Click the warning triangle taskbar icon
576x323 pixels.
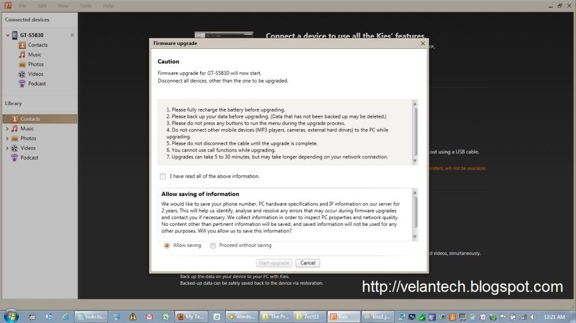(133, 317)
